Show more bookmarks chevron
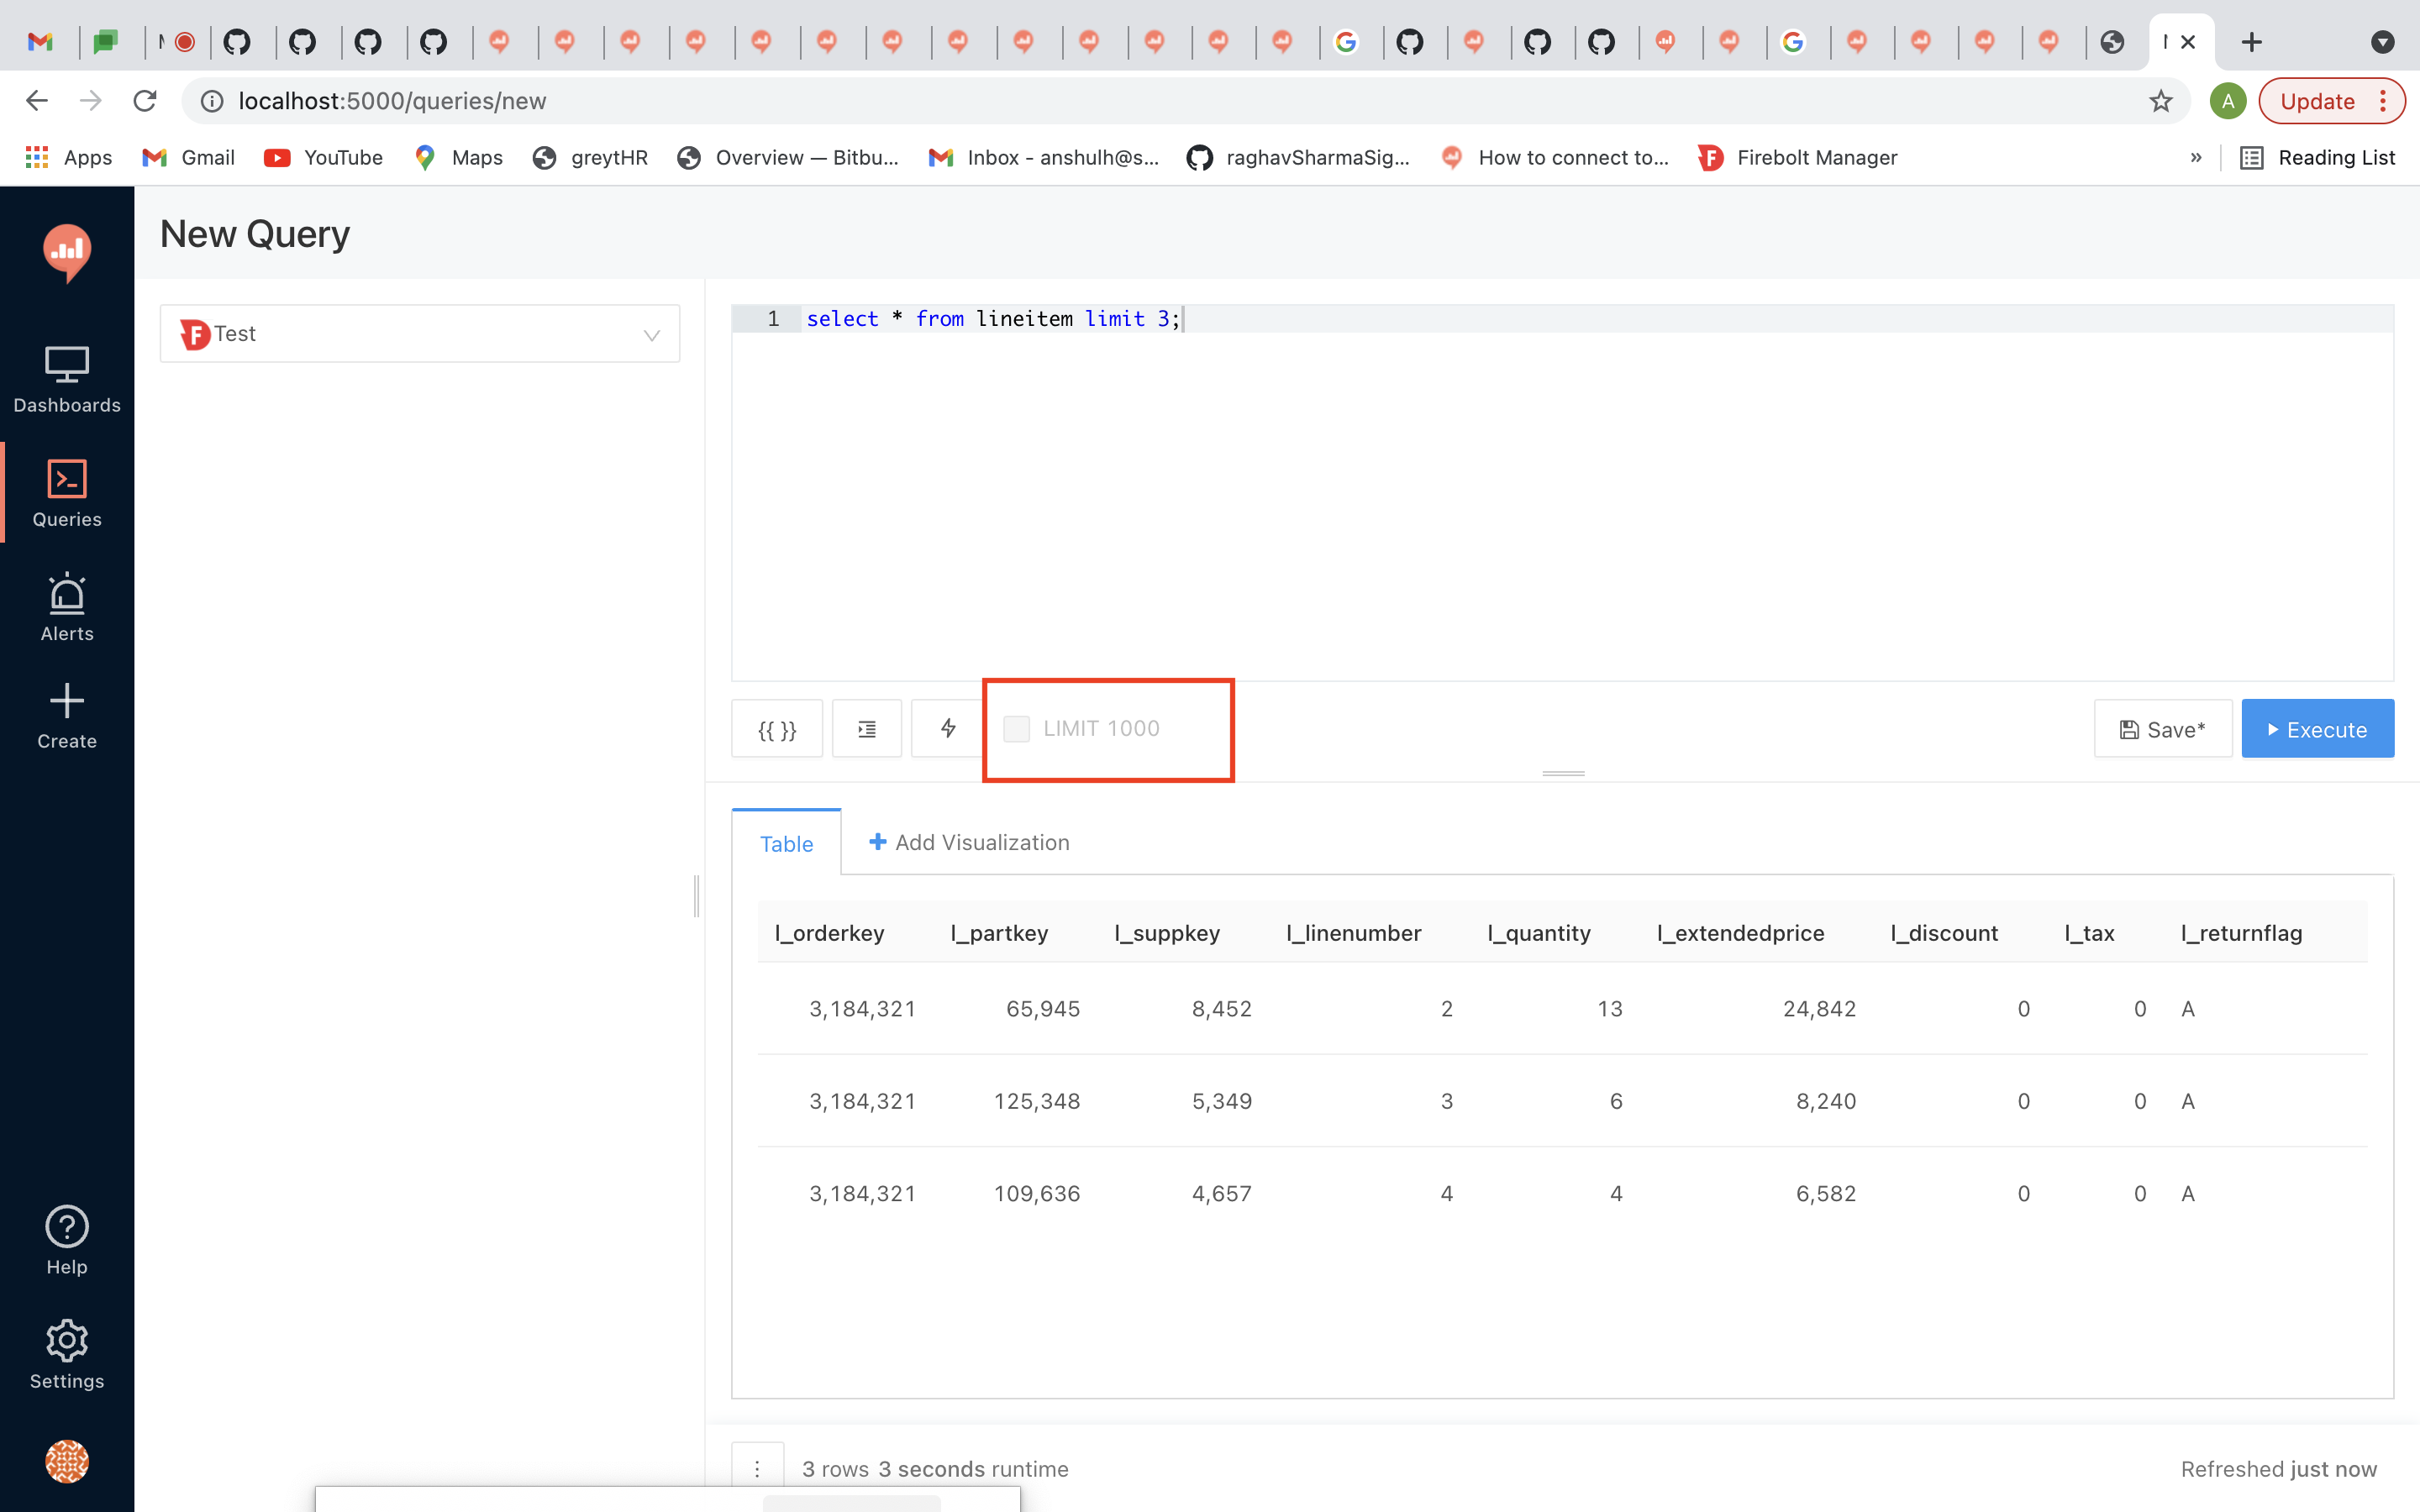The height and width of the screenshot is (1512, 2420). (x=2196, y=157)
